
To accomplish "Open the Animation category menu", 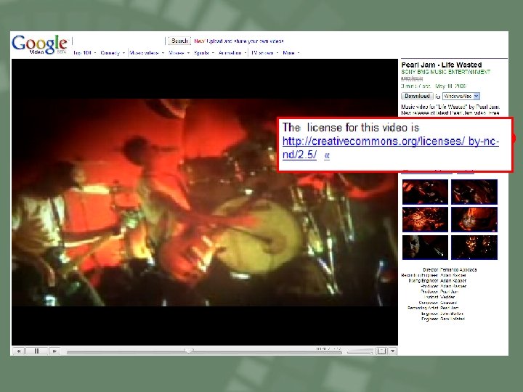I will (x=232, y=53).
